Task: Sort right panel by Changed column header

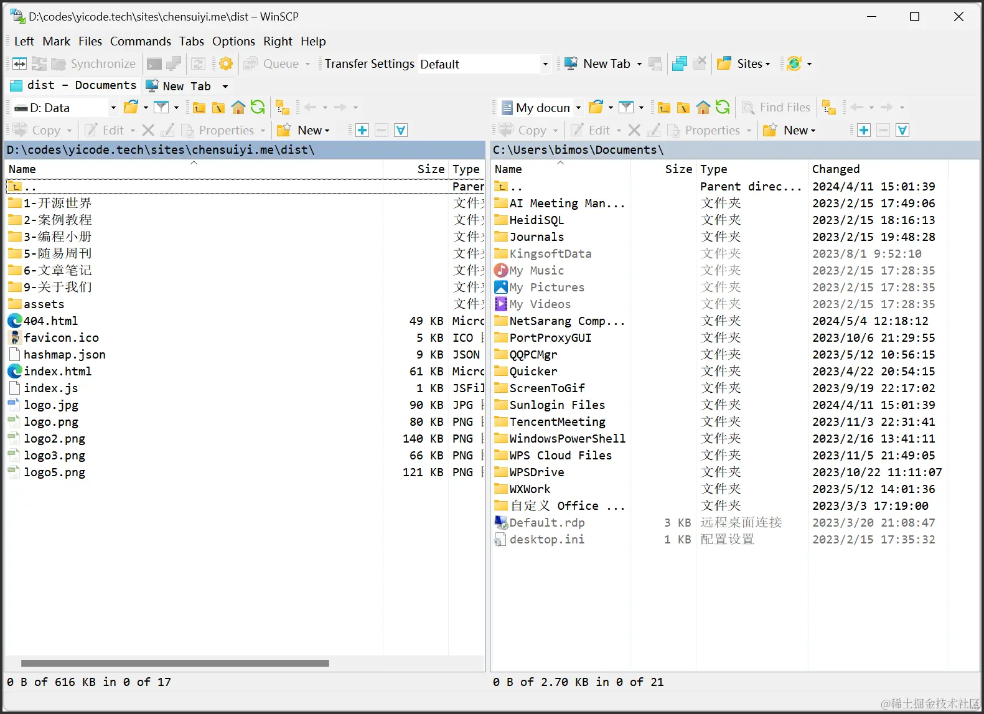Action: (x=878, y=169)
